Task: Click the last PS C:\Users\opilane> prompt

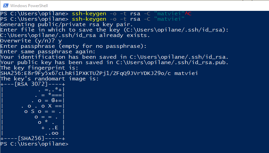Action: [34, 144]
